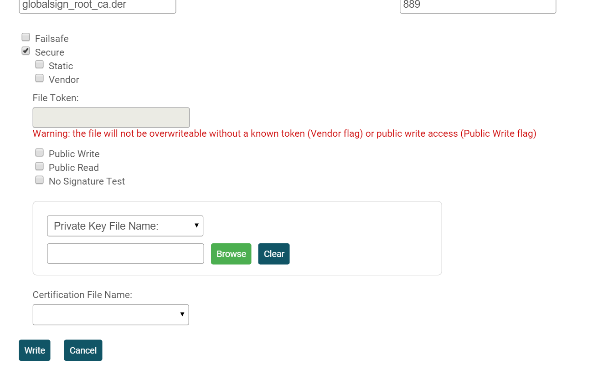
Task: Check the Public Write option
Action: point(40,153)
